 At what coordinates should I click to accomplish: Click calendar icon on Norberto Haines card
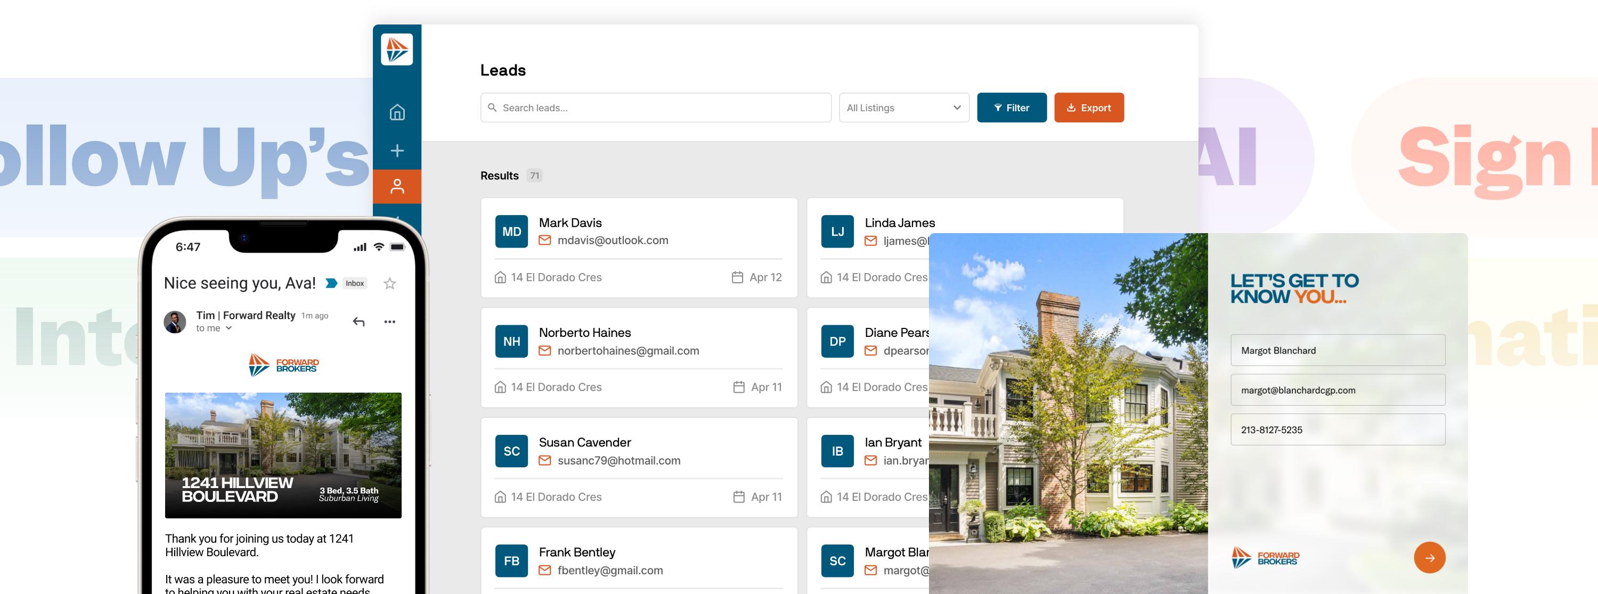(x=738, y=387)
